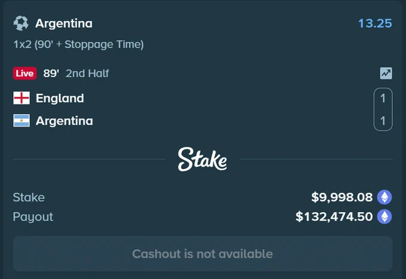The width and height of the screenshot is (406, 279).
Task: Click the Cashout is not available button
Action: tap(203, 254)
